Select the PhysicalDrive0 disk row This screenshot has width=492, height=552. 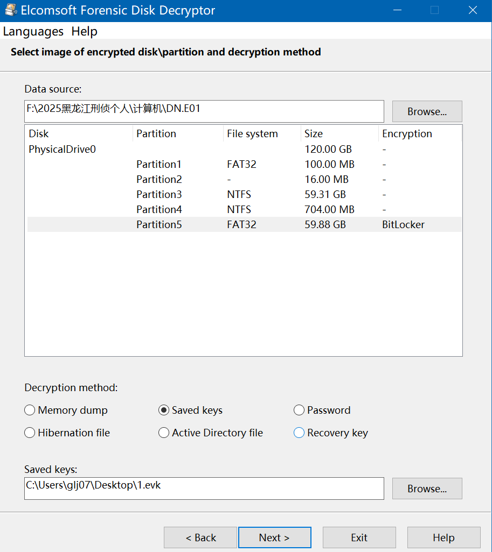63,150
